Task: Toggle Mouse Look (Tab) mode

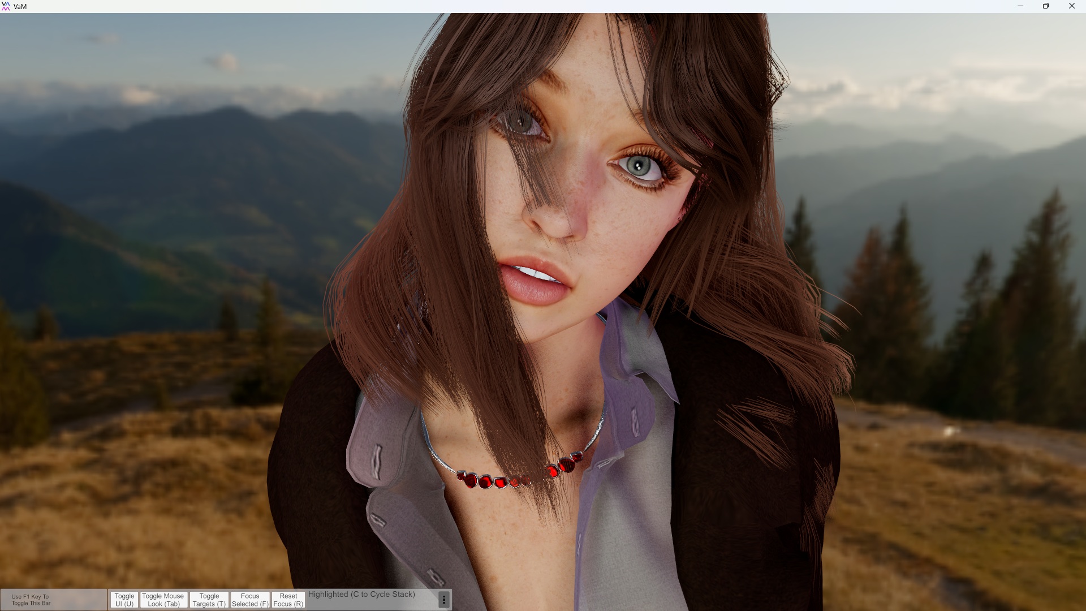Action: point(163,600)
